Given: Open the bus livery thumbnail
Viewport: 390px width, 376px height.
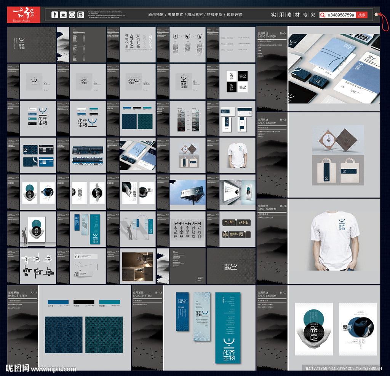Looking at the screenshot, I should (88, 155).
